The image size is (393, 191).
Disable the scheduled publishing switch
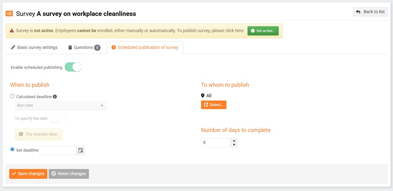(73, 67)
